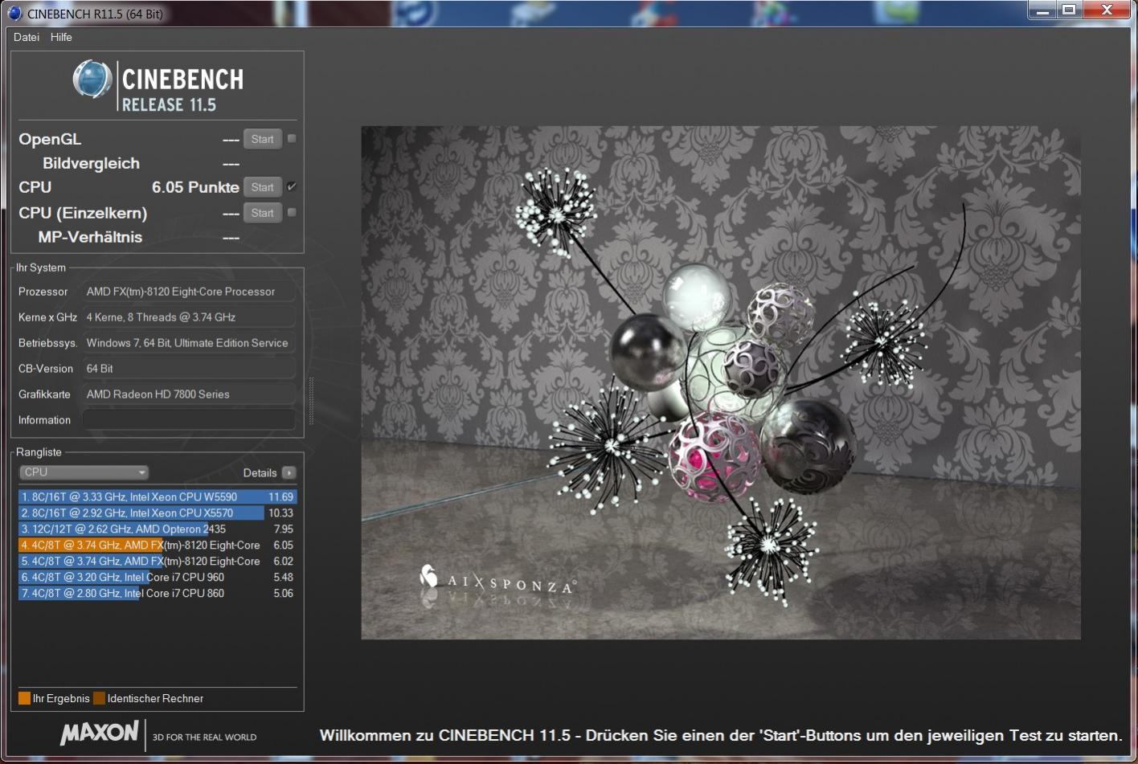Click the Cinebench sphere logo icon
1138x764 pixels.
(92, 80)
